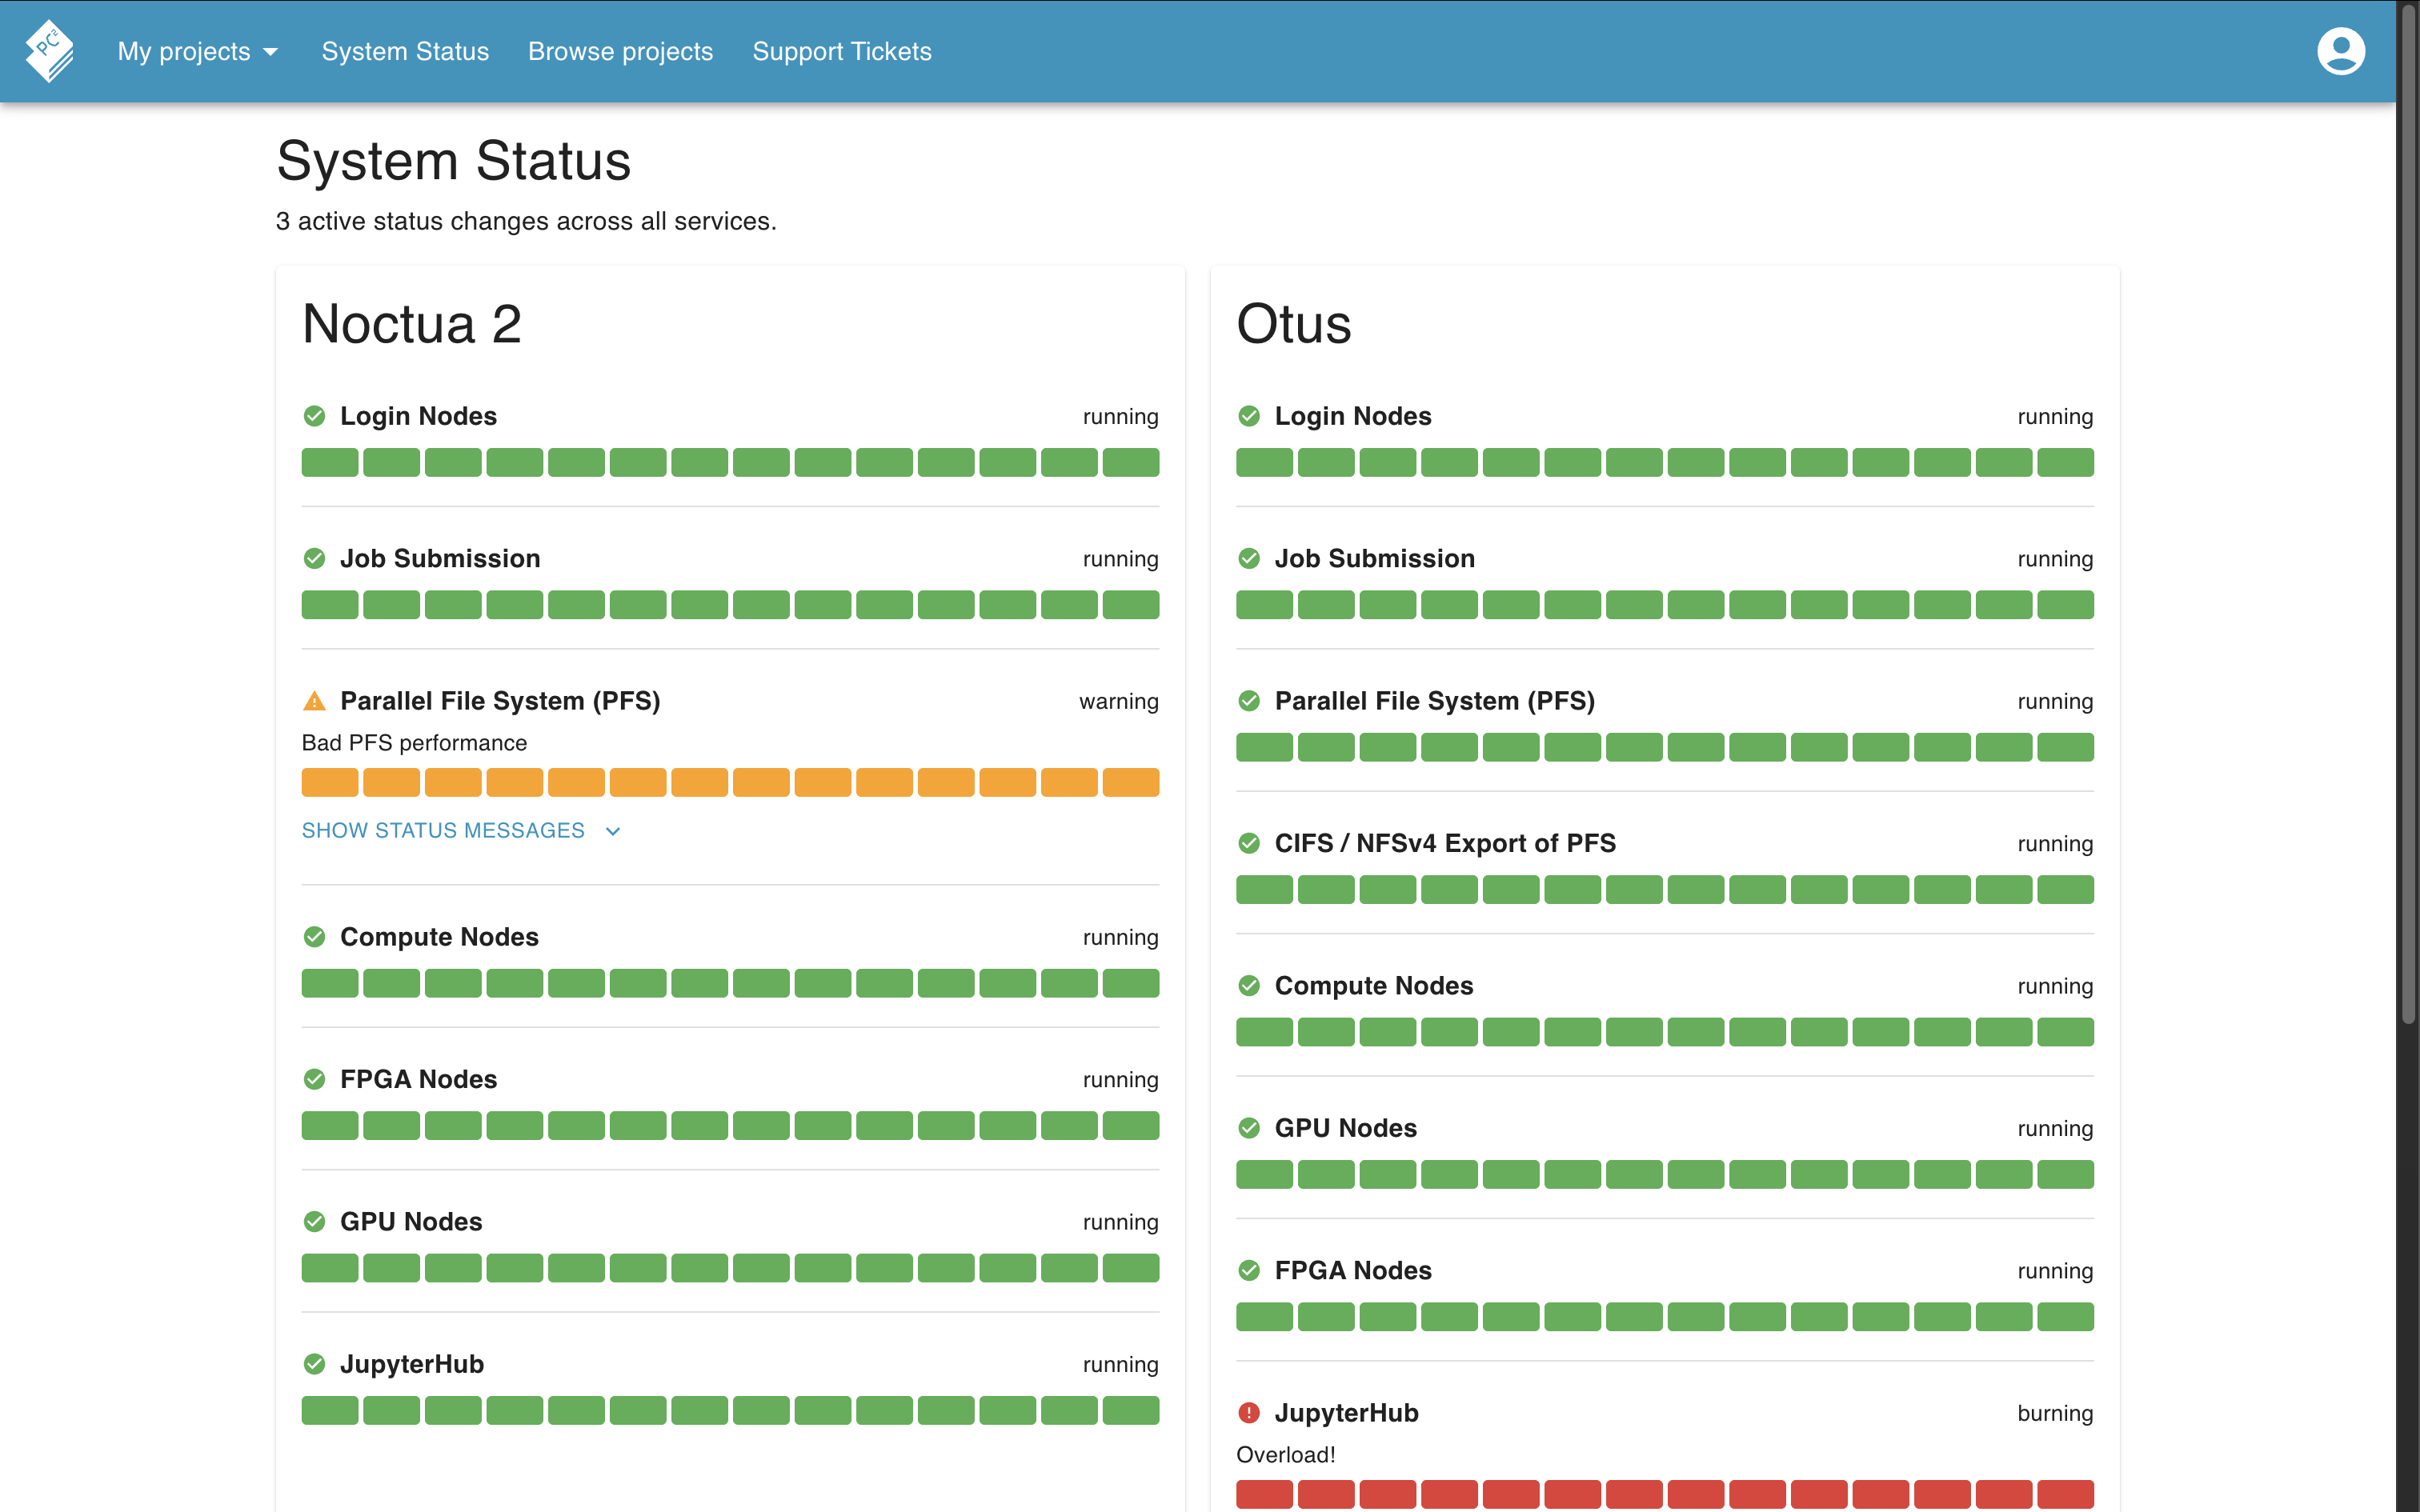Click the 'Bad PFS performance' message
Viewport: 2420px width, 1512px height.
click(414, 743)
